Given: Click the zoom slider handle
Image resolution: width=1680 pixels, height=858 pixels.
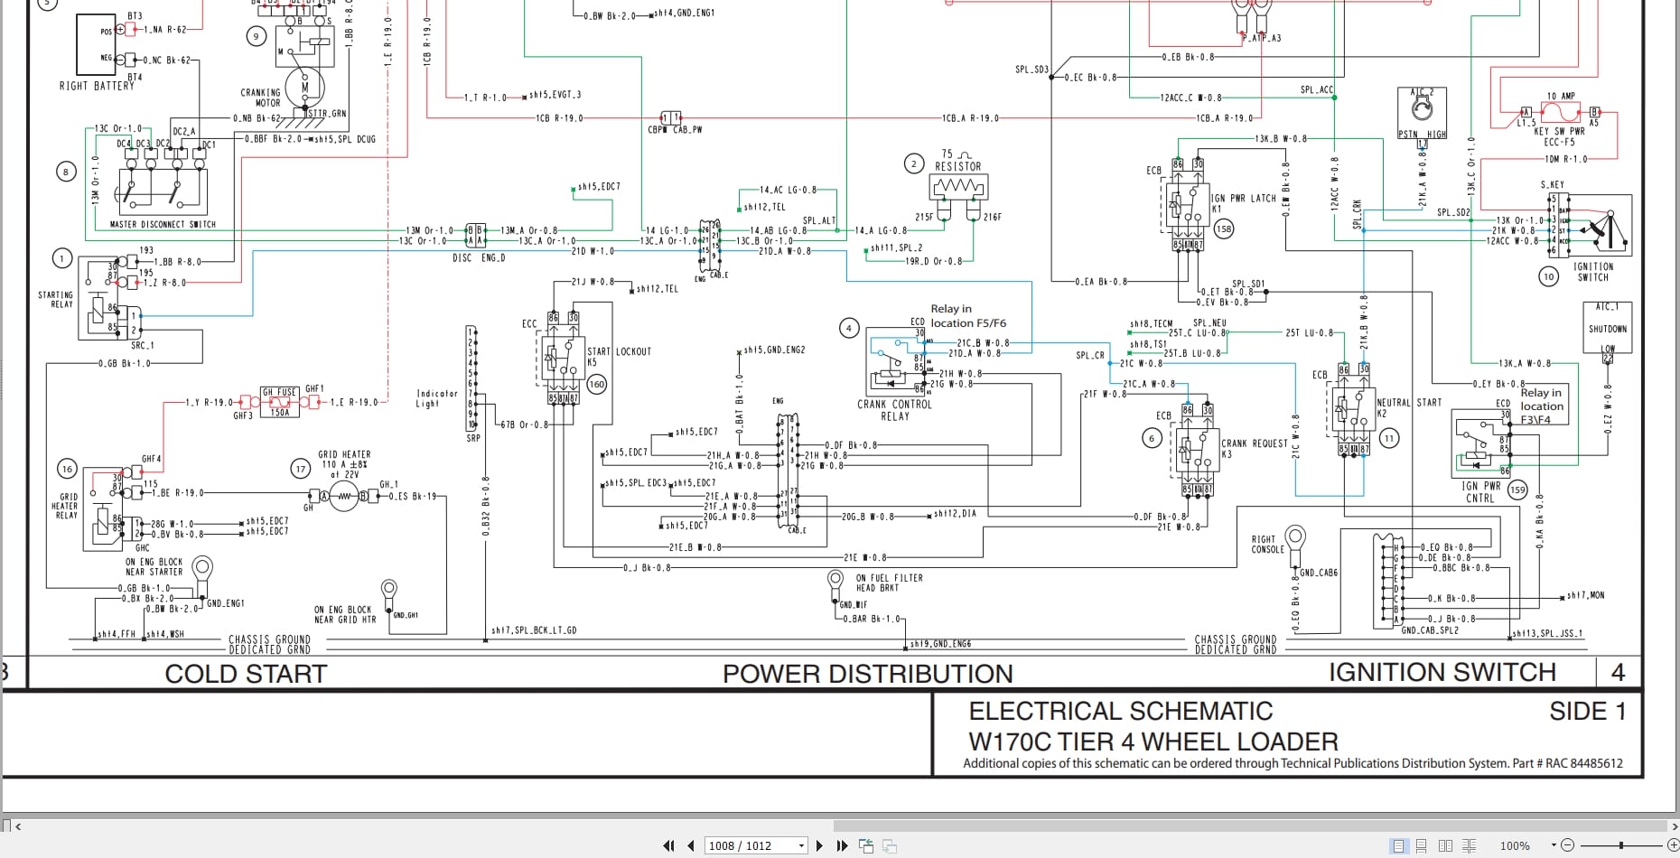Looking at the screenshot, I should (x=1621, y=846).
